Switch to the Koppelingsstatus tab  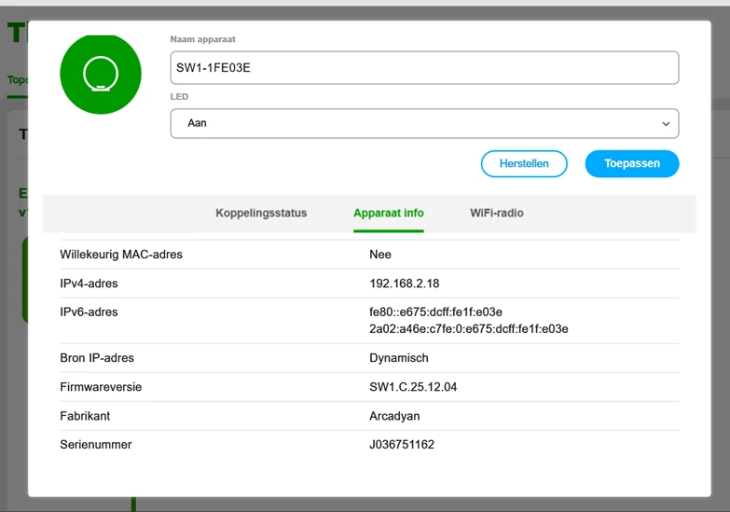coord(261,213)
